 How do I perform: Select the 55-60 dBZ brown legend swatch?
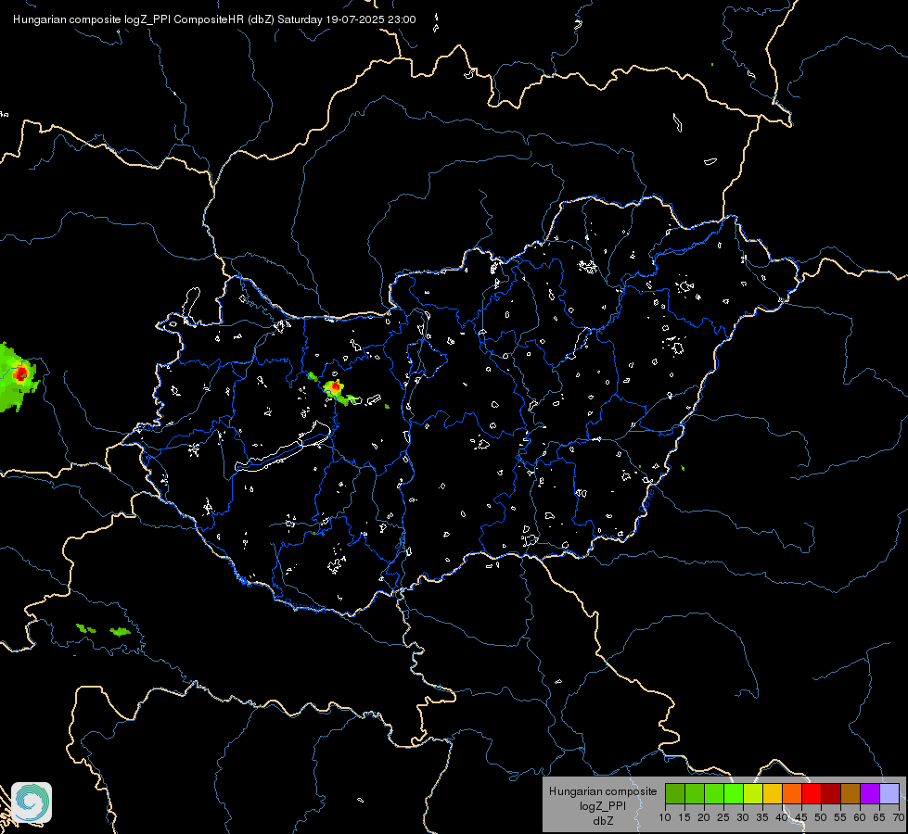coord(850,793)
